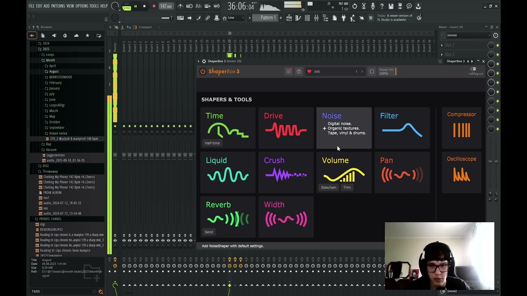Viewport: 527px width, 296px height.
Task: Go to the next ShaperBox preset arrow
Action: click(362, 72)
